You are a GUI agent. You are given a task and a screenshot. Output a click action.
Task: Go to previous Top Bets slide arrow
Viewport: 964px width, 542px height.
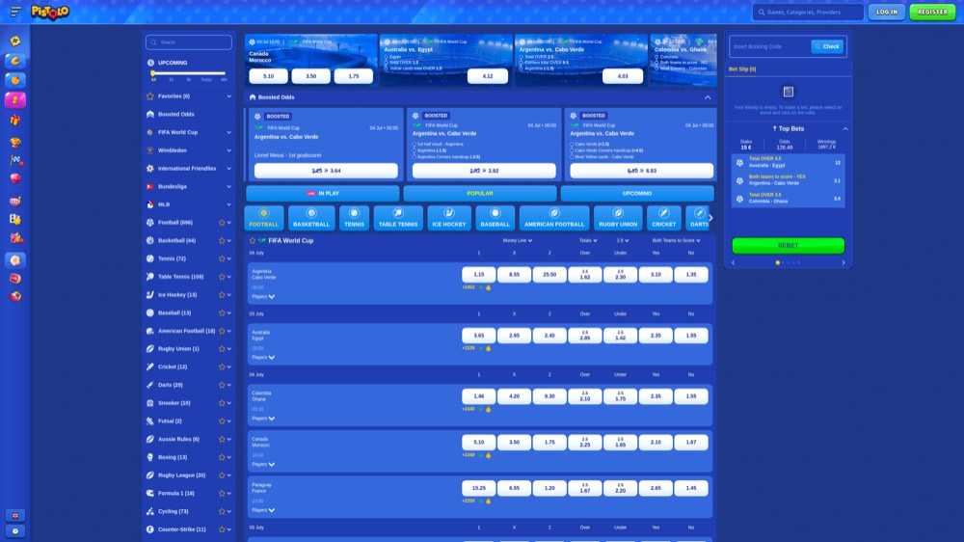[x=733, y=262]
